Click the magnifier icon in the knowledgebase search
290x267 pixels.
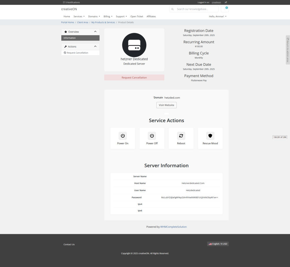click(x=172, y=9)
